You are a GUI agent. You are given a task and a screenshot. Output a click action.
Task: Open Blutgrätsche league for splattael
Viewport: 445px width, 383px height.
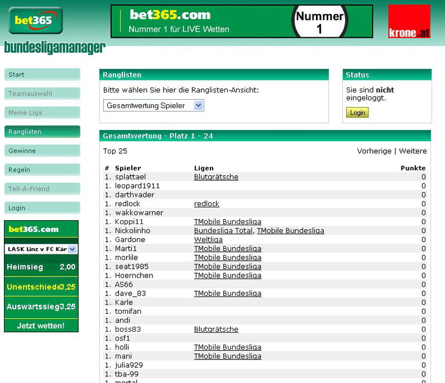(216, 177)
